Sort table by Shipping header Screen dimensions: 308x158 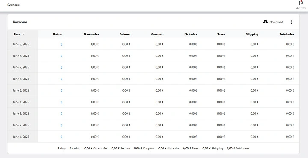pyautogui.click(x=252, y=34)
